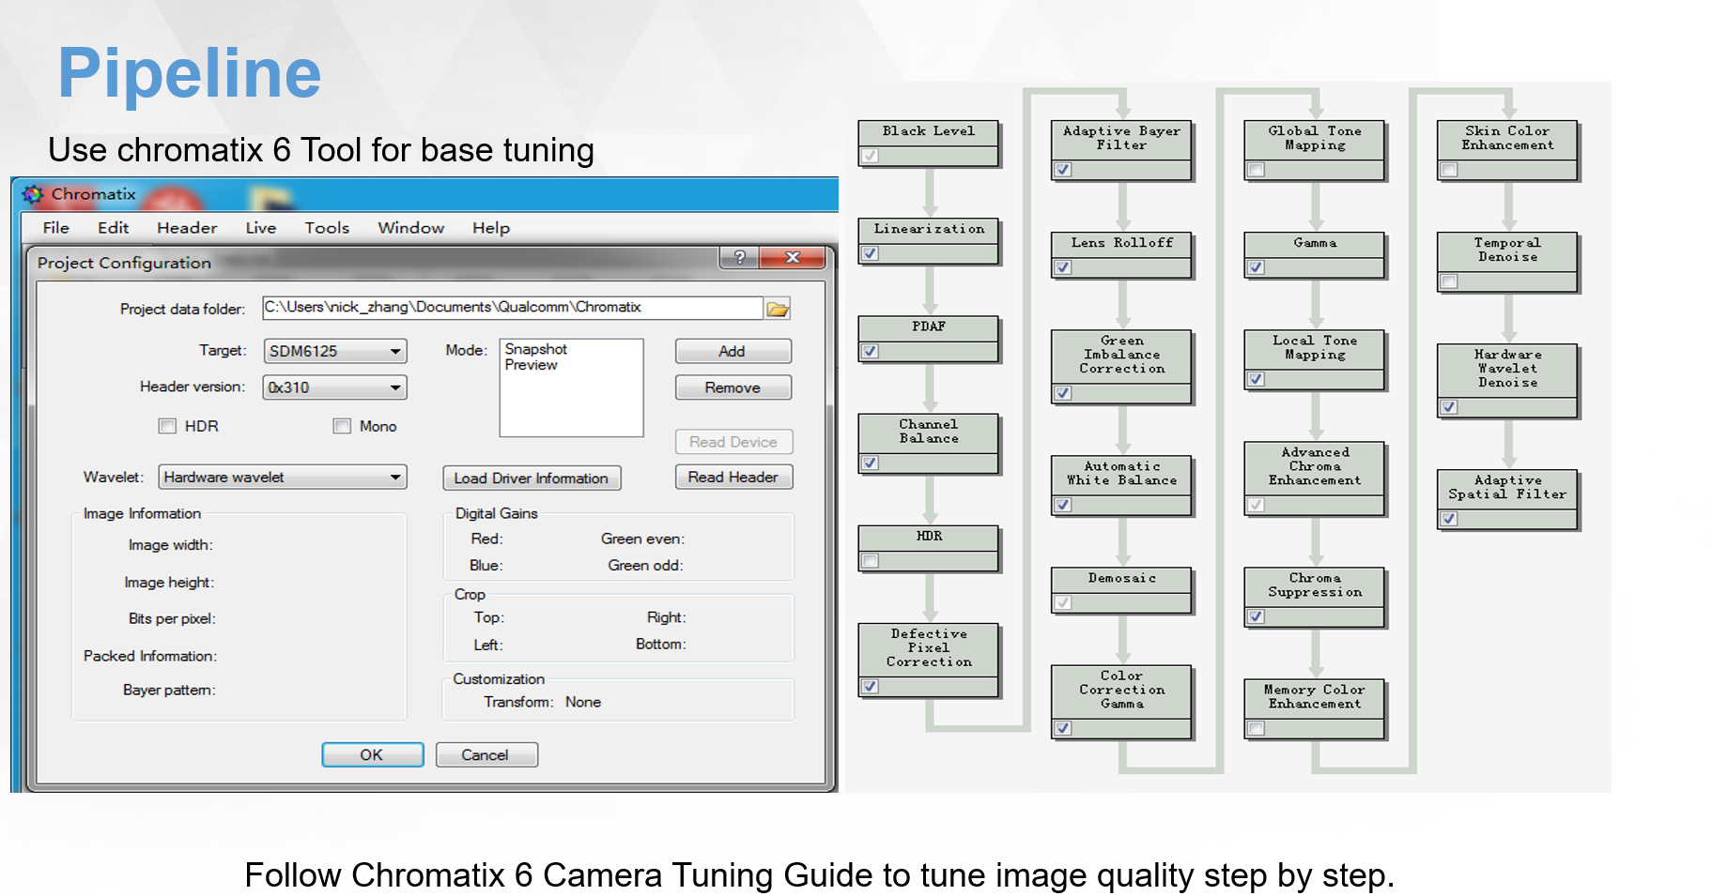Click the Read Device button
Viewport: 1712px width, 896px height.
[x=733, y=442]
